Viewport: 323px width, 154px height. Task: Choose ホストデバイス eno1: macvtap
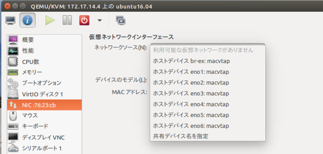tap(208, 72)
